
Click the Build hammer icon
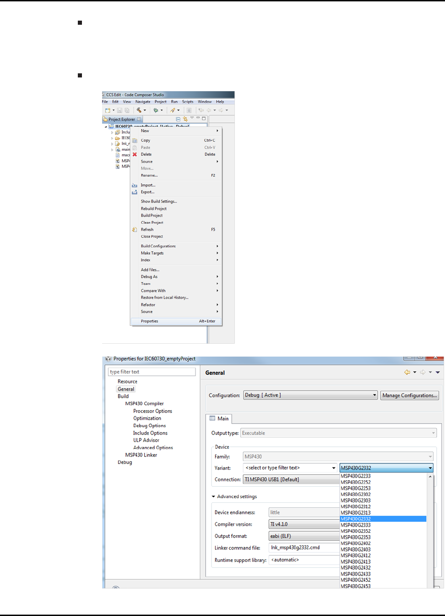coord(139,110)
